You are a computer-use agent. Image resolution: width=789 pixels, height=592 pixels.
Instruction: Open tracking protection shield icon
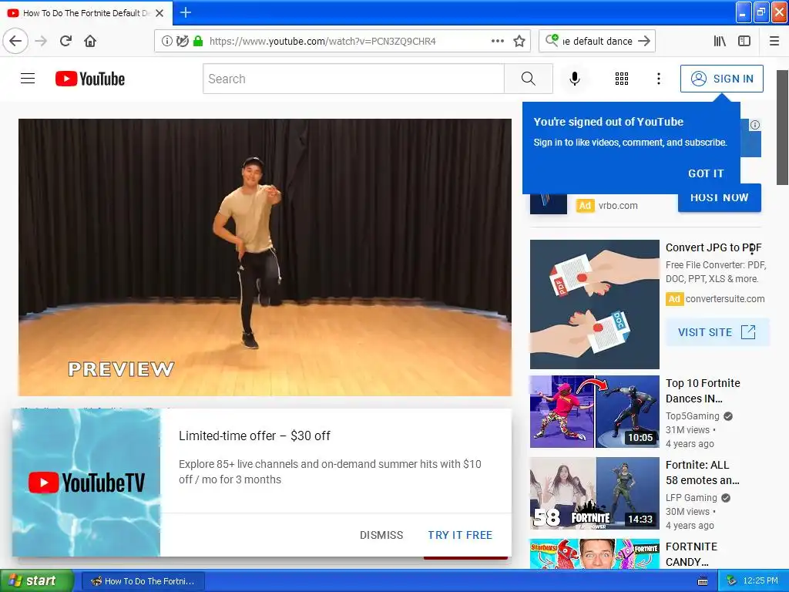point(182,41)
